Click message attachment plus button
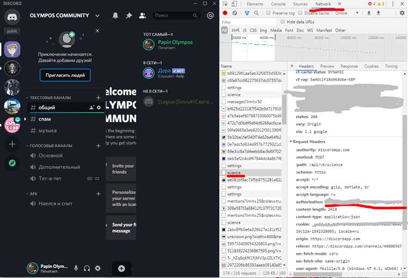 coord(121,269)
